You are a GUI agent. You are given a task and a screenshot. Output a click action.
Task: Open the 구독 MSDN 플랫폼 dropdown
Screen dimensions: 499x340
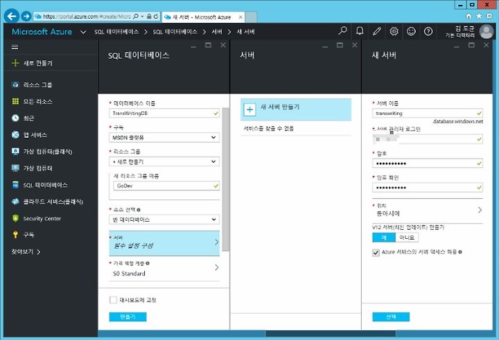(x=164, y=137)
